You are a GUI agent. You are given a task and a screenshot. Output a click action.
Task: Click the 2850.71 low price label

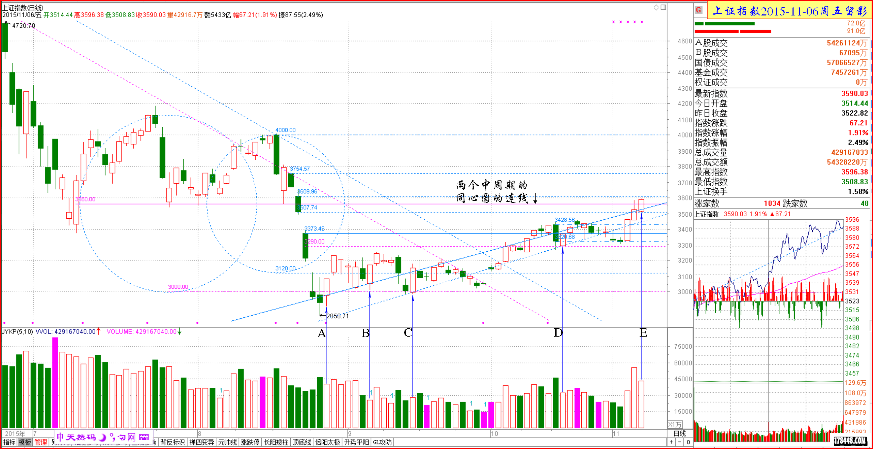[x=337, y=316]
